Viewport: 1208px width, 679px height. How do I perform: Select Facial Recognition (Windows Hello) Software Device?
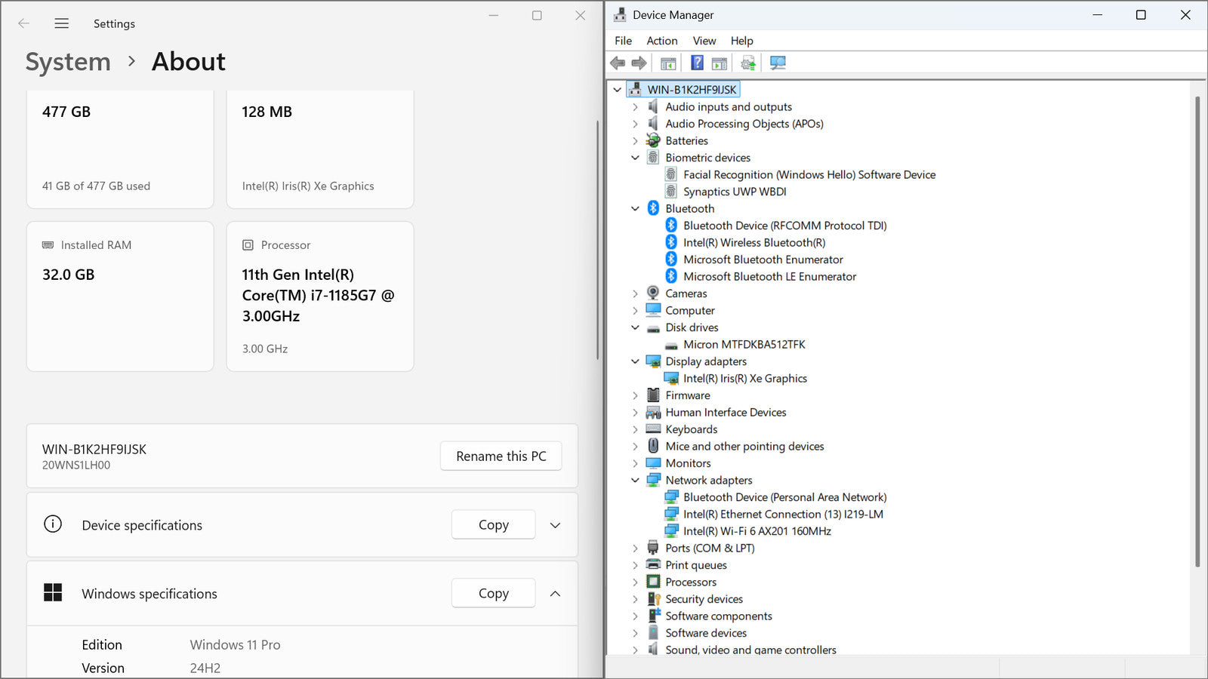tap(809, 175)
